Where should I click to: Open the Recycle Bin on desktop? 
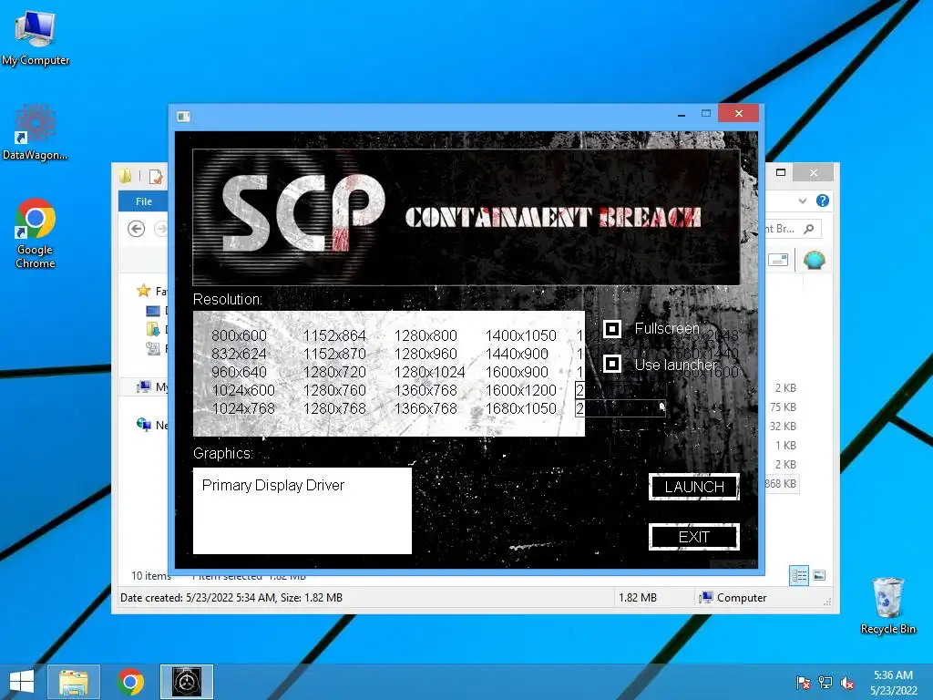pyautogui.click(x=887, y=605)
